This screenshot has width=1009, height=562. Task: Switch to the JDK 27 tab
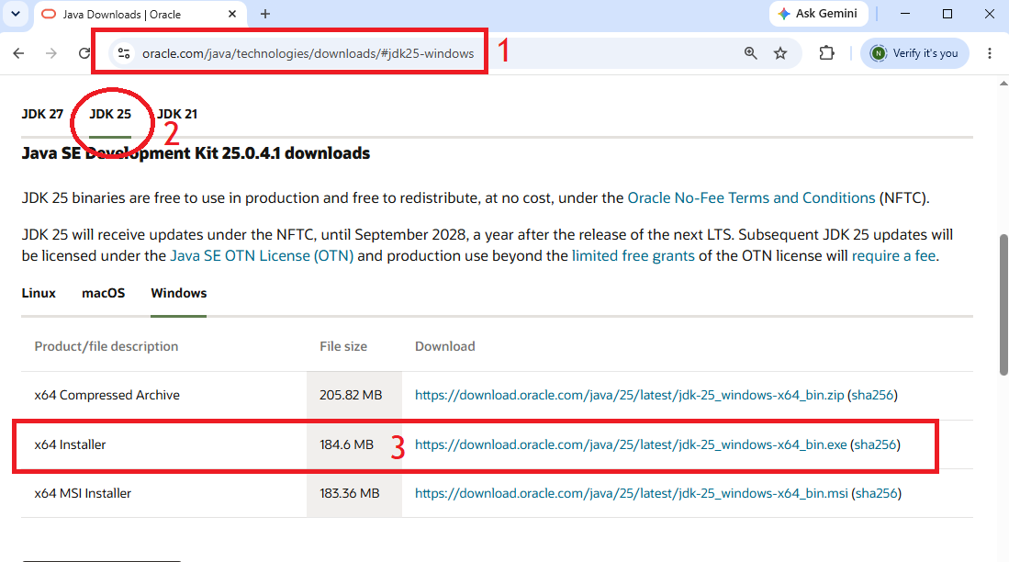tap(42, 114)
